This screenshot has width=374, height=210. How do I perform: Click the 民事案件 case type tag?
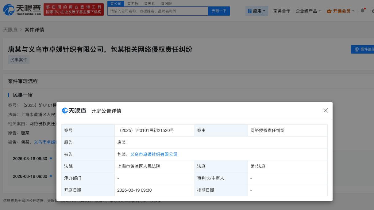(19, 60)
